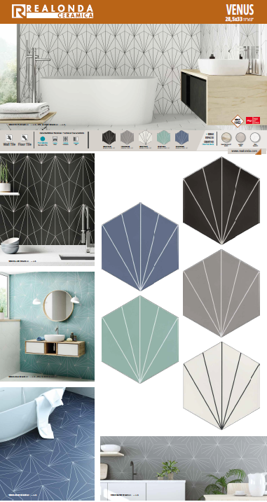Open the blue floor bathtub photo
This screenshot has height=502, width=267.
(47, 444)
